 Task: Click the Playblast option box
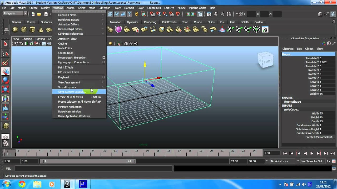click(x=103, y=77)
